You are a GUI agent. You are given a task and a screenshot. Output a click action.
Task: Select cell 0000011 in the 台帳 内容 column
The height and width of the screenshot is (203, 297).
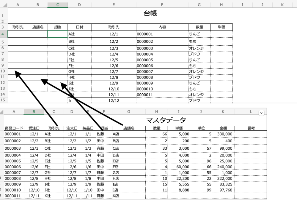click(162, 95)
